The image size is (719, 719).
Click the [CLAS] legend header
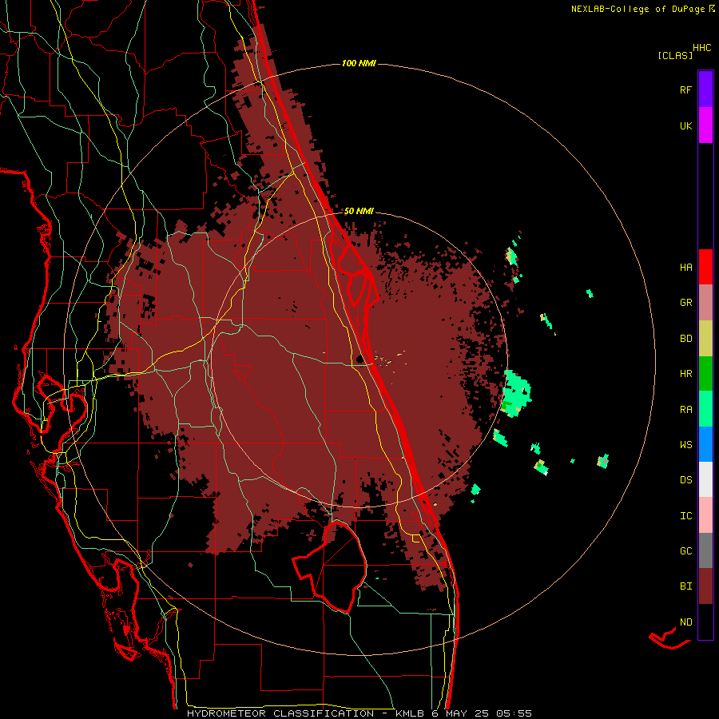point(675,56)
